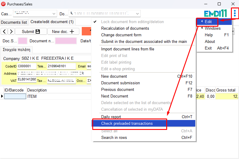239x159 pixels.
Task: Go to next document arrow
Action: pos(11,31)
